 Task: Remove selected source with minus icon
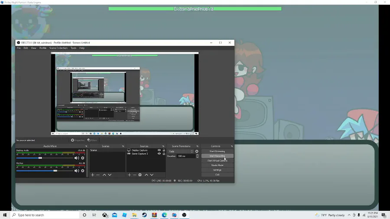[135, 175]
